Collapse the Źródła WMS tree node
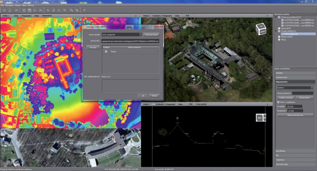This screenshot has height=171, width=317. [x=276, y=31]
